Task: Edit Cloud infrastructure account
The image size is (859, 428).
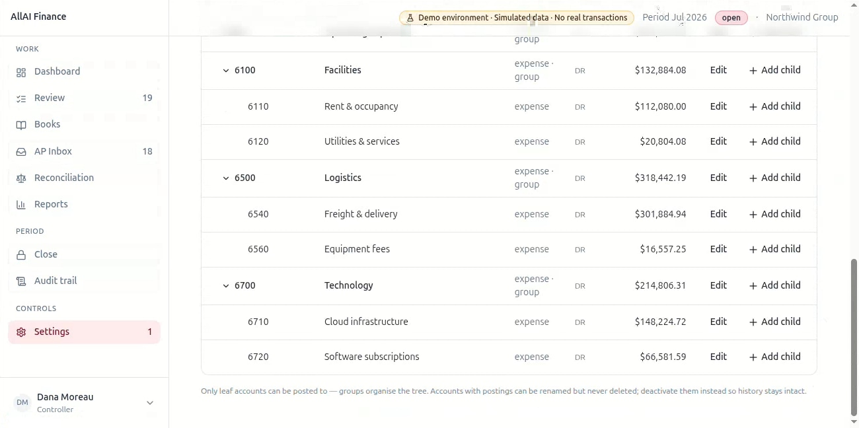Action: tap(718, 322)
